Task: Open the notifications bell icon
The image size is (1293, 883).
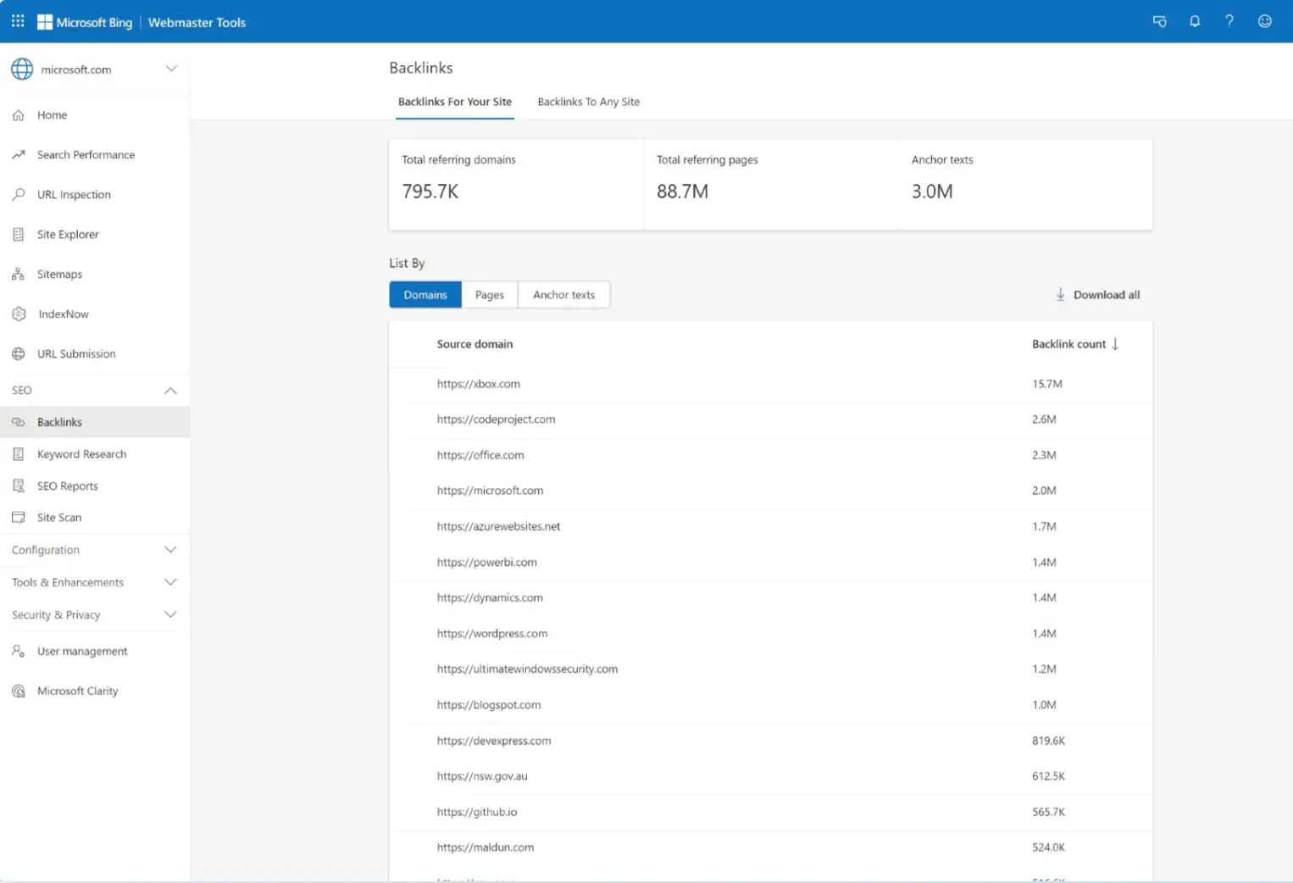Action: tap(1195, 21)
